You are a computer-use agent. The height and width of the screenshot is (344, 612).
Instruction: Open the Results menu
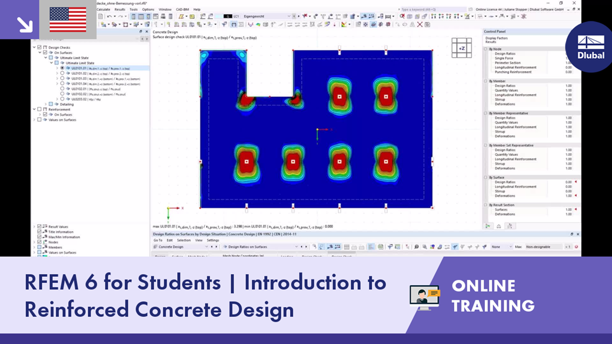point(120,9)
